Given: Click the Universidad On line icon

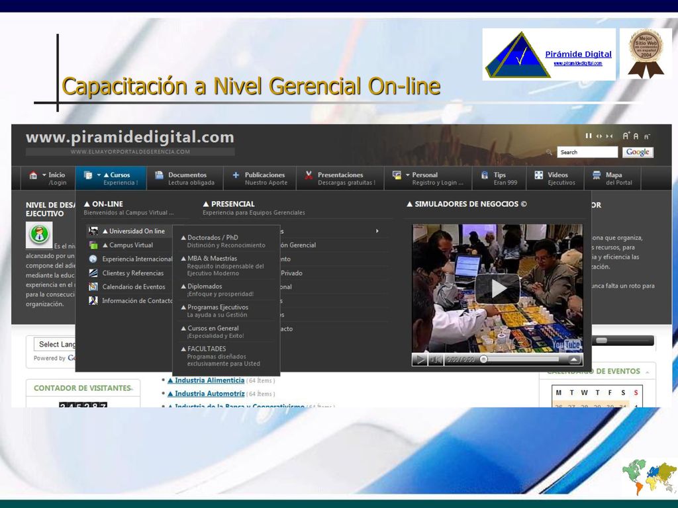Looking at the screenshot, I should (93, 231).
